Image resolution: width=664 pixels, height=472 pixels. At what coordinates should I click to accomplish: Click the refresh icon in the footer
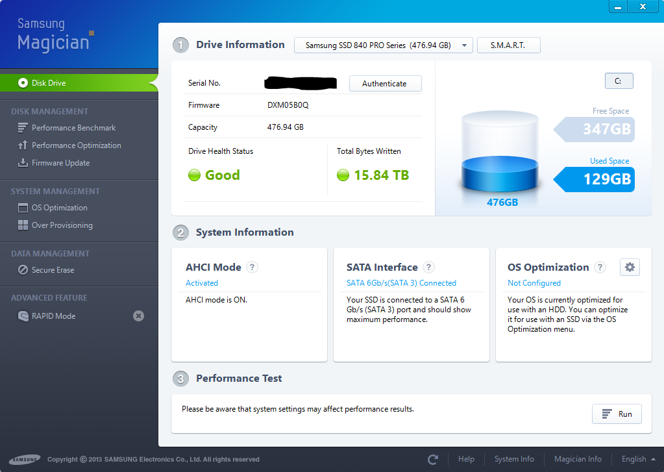[x=433, y=459]
